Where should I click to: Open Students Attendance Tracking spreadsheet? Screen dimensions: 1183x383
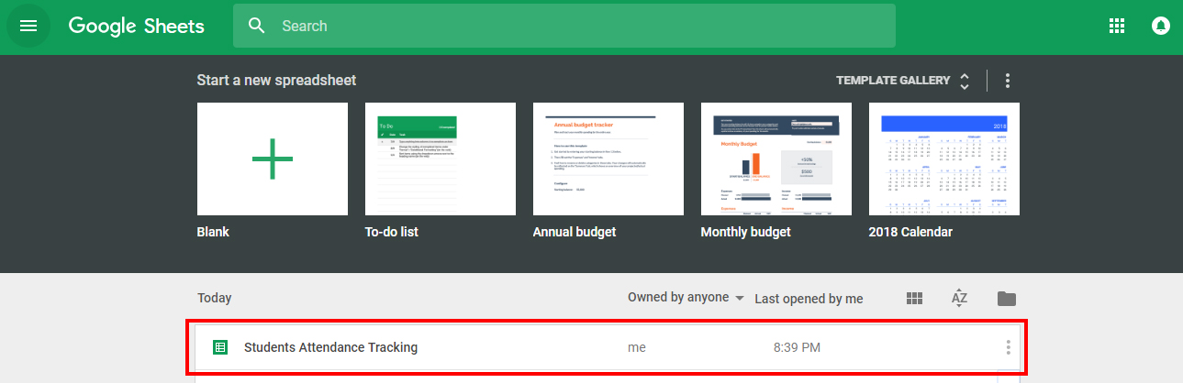point(607,347)
